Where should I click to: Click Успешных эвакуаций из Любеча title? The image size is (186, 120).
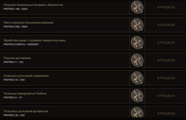pyautogui.click(x=25, y=93)
